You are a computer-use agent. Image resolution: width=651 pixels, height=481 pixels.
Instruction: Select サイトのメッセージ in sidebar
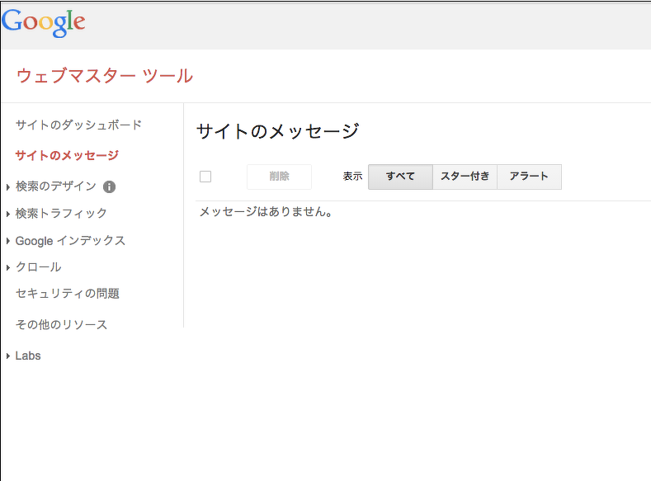tap(67, 155)
